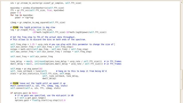The height and width of the screenshot is (103, 183).
Task: Click the comment 'Set the freq_step to 75%'
Action: 43,37
